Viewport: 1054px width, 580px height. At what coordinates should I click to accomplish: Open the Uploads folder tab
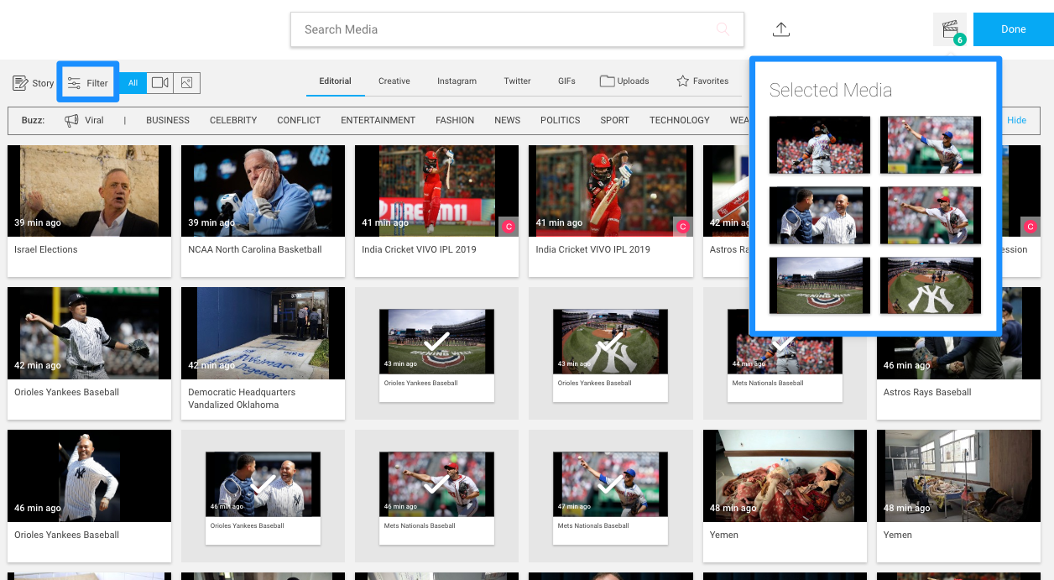point(624,81)
